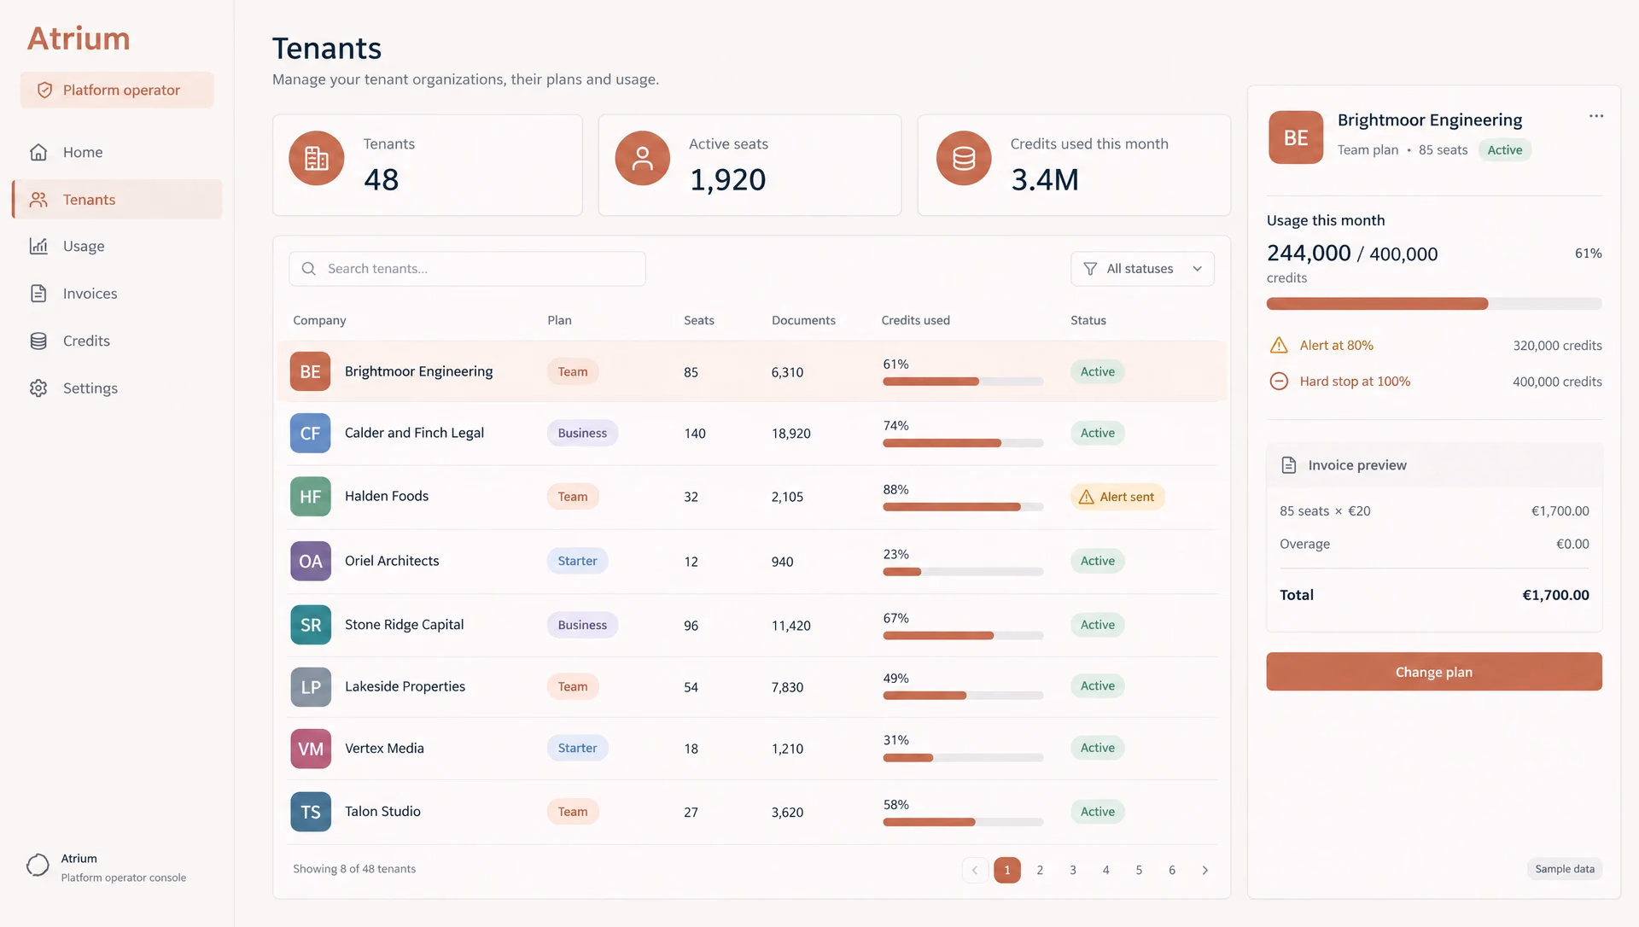Click the Lakeside Properties Active status badge
This screenshot has width=1639, height=927.
coord(1097,686)
